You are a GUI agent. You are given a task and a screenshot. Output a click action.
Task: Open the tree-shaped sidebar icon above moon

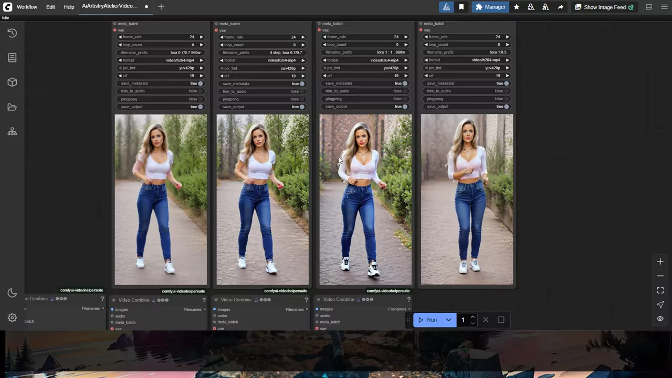pos(12,132)
